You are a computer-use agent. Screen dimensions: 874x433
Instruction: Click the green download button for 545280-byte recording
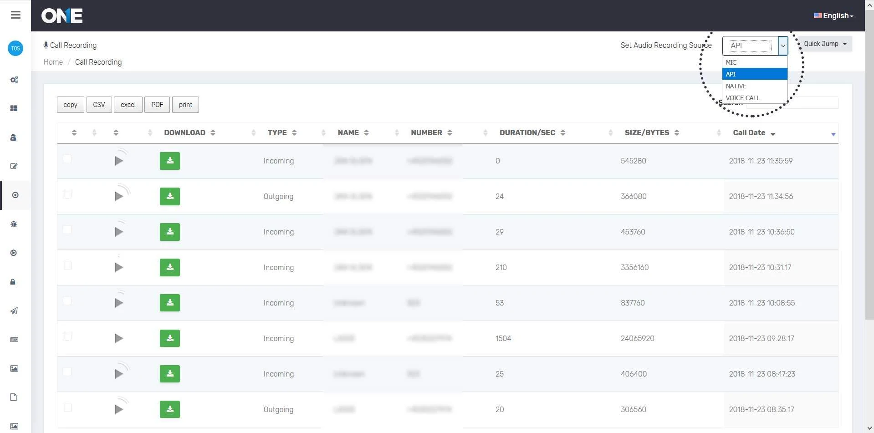[169, 161]
